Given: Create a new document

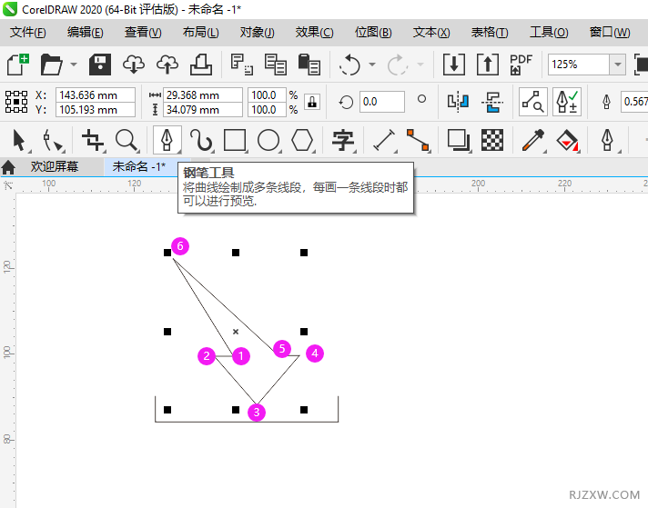Looking at the screenshot, I should [x=18, y=65].
